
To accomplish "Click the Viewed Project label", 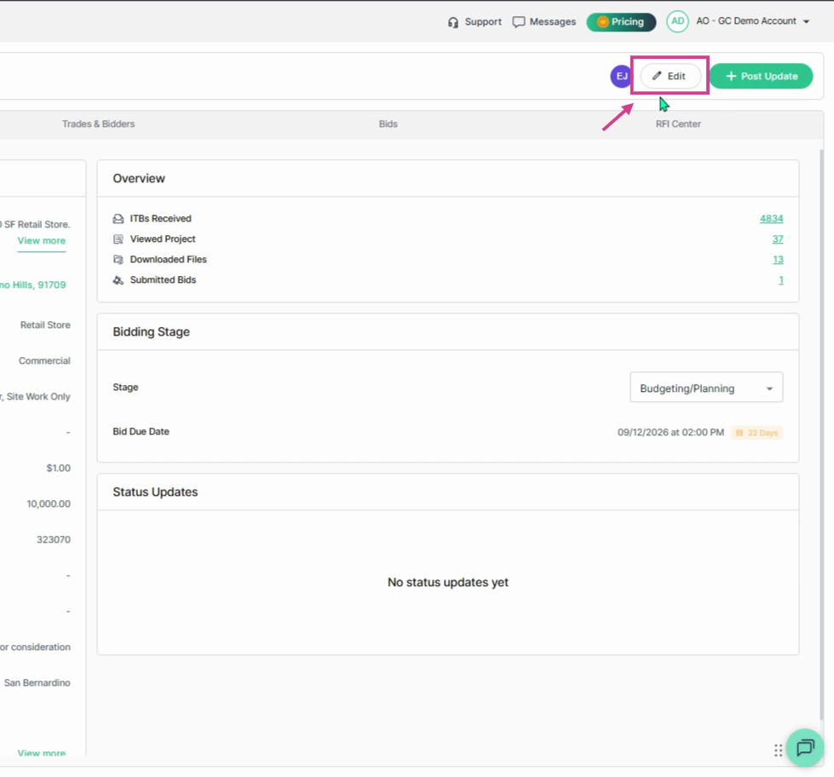I will 163,239.
